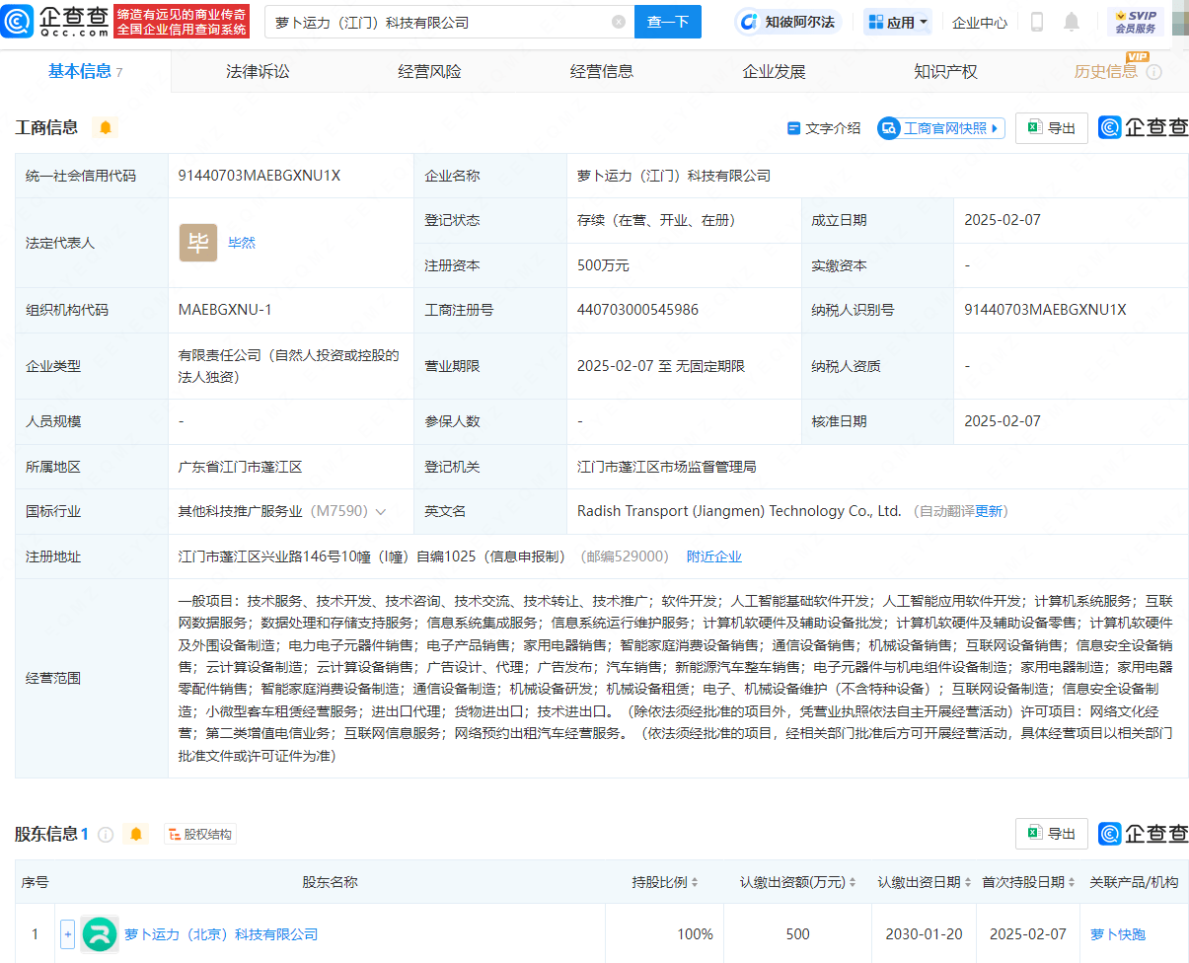Select 营业期限 2025-02-07 至 无固定期限
The width and height of the screenshot is (1189, 963).
661,366
